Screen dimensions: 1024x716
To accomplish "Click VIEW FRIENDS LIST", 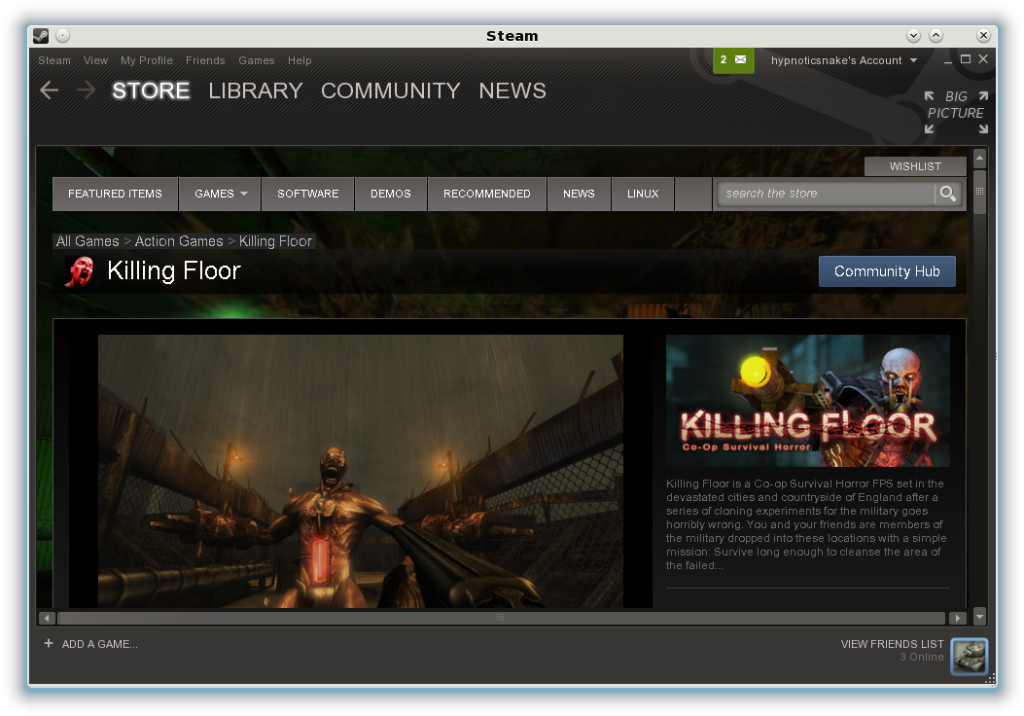I will pos(892,644).
